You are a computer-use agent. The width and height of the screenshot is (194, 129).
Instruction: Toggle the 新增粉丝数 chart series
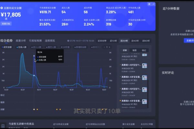(x=81, y=47)
